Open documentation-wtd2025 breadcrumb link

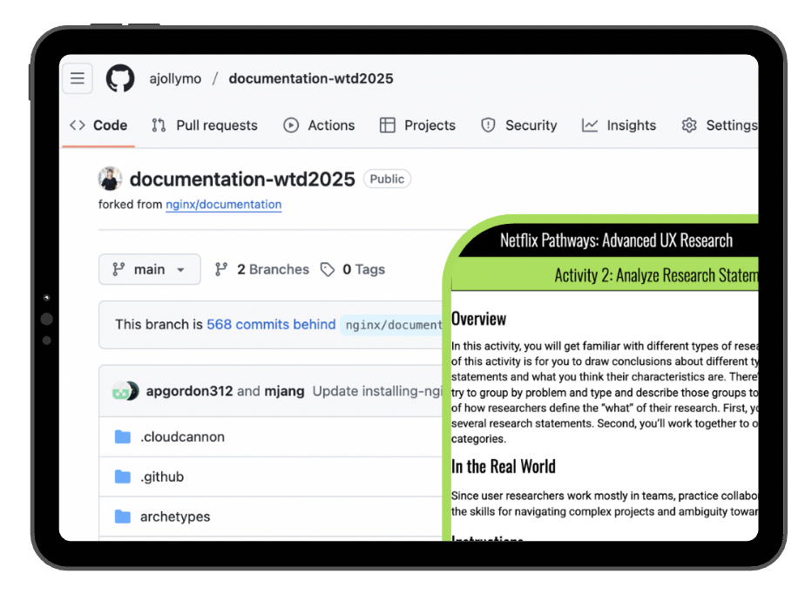(x=311, y=78)
